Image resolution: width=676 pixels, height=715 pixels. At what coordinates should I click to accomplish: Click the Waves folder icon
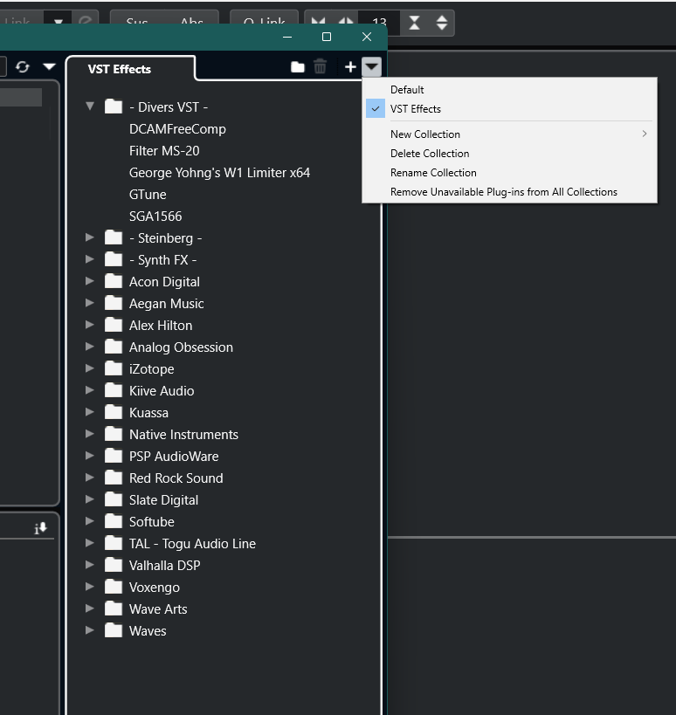(114, 630)
